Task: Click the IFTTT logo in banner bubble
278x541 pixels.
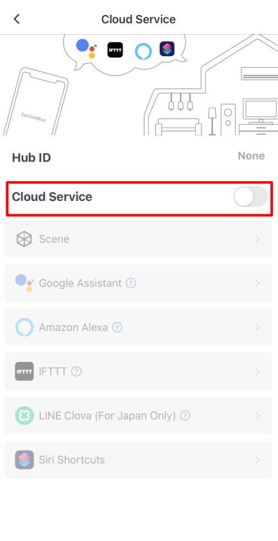Action: [115, 50]
